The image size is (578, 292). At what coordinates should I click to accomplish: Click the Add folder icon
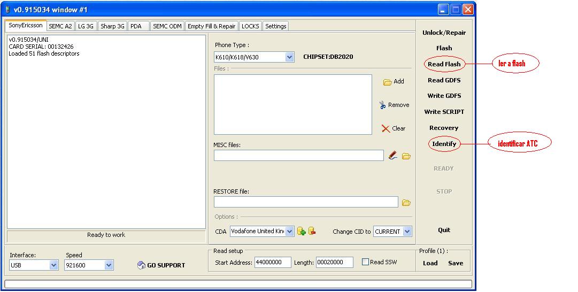(387, 82)
